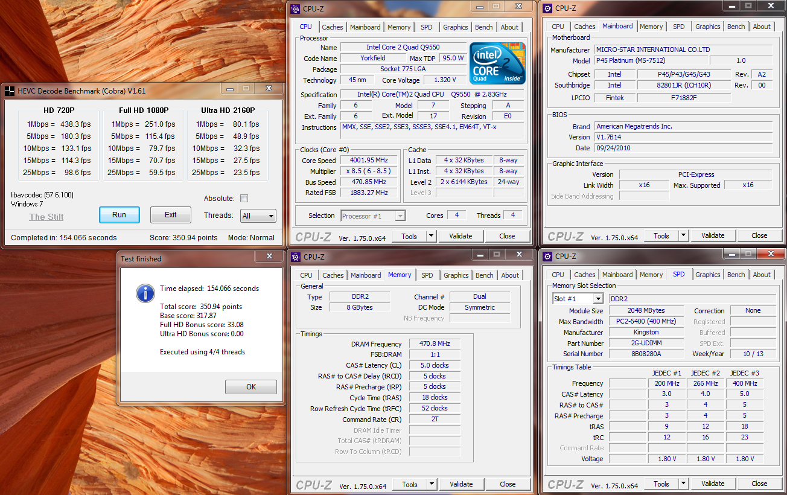Click title bar icon of CPU-Z window showing CPU tab
Screen dimensions: 787x495
pyautogui.click(x=295, y=9)
